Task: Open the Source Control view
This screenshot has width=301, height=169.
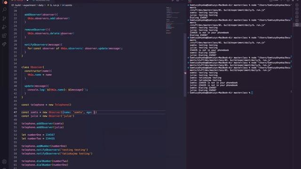Action: 4,18
